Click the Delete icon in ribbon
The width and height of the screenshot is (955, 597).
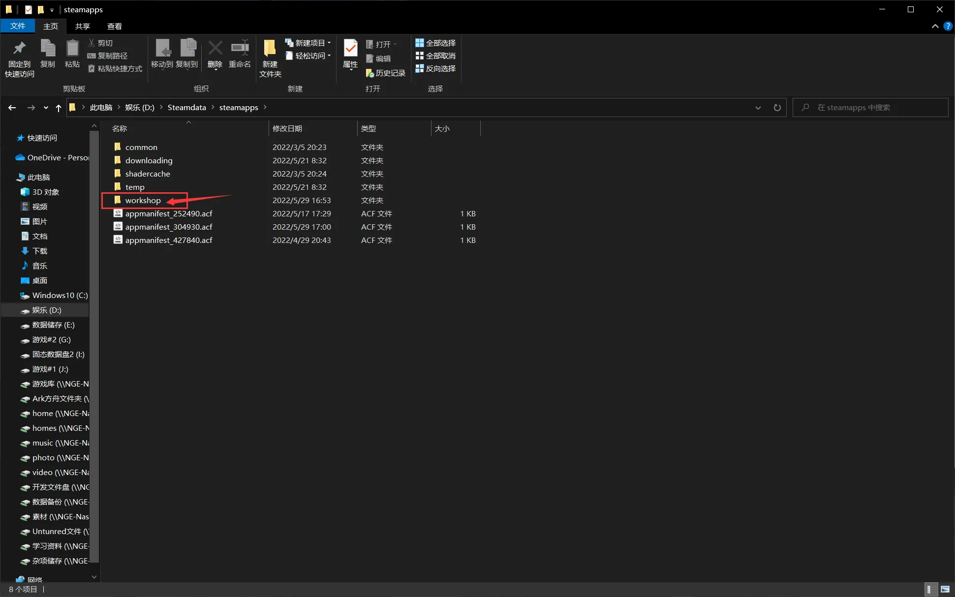tap(215, 54)
